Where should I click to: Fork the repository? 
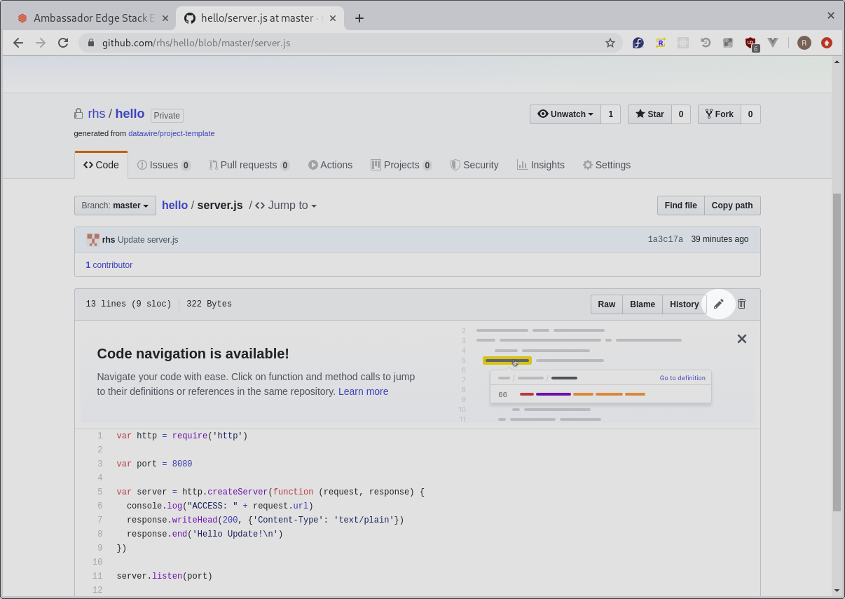719,114
